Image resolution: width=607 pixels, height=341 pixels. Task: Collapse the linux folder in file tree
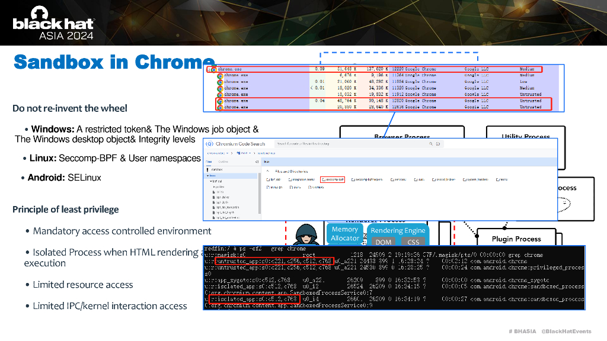(208, 176)
